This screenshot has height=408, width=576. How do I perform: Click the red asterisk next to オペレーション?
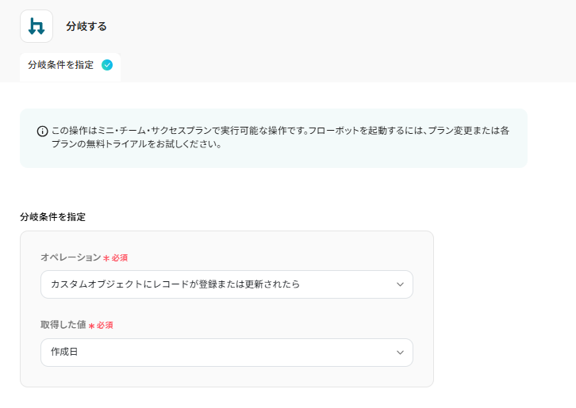[x=106, y=258]
